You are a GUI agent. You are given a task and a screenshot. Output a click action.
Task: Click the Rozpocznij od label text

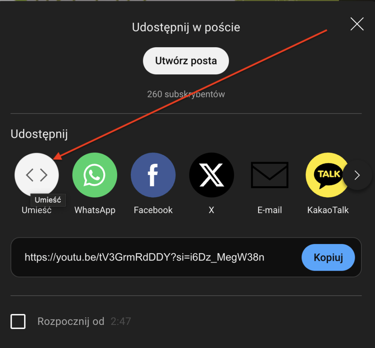71,321
